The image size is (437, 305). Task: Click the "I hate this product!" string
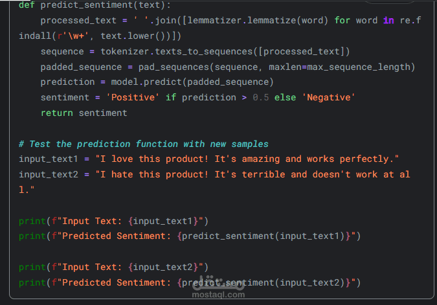[x=153, y=175]
